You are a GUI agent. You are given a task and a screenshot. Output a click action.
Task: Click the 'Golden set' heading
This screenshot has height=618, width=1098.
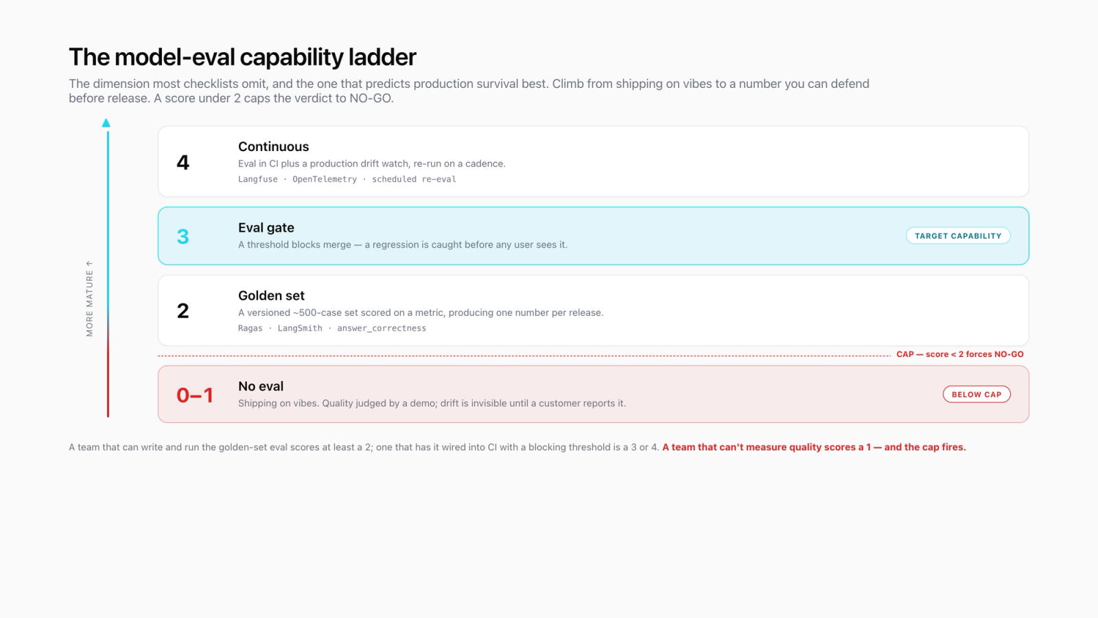pos(271,295)
